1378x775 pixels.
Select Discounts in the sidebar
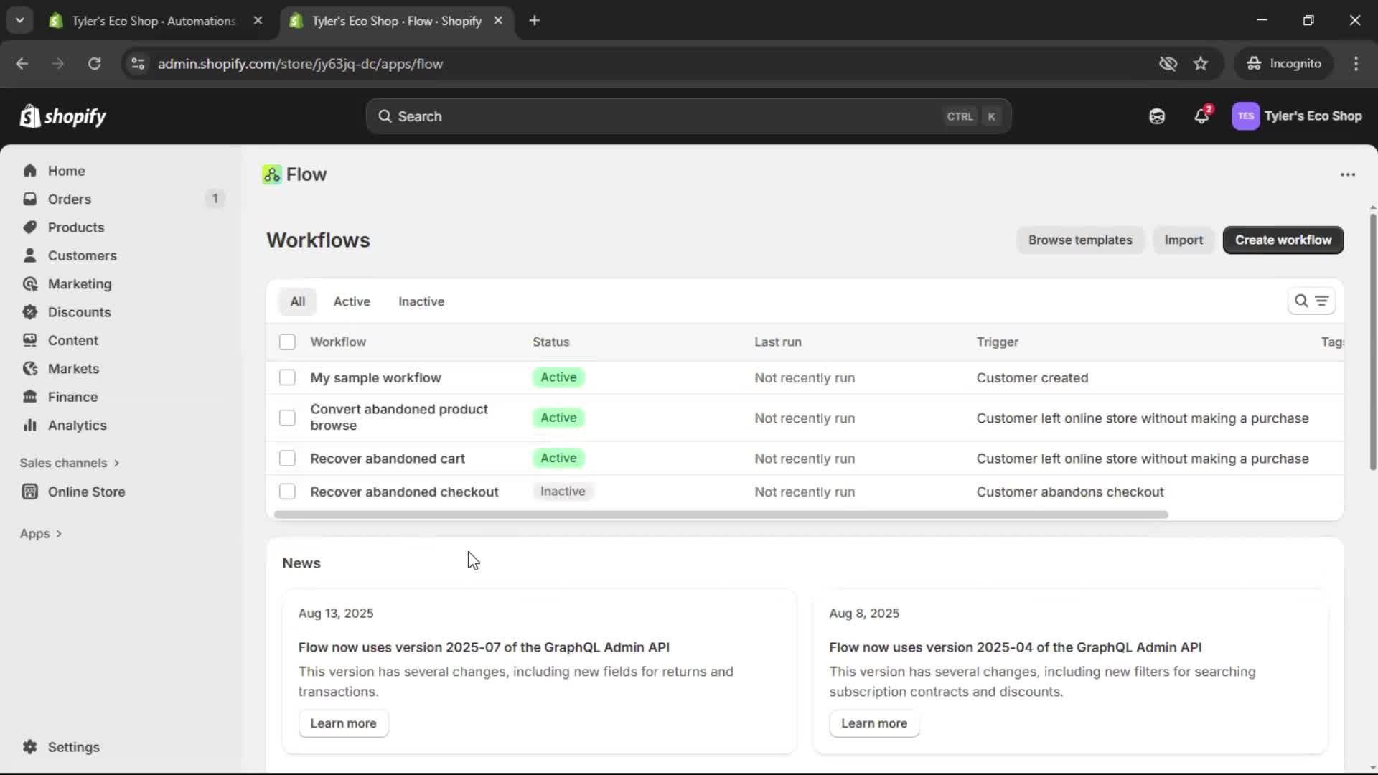pos(80,312)
